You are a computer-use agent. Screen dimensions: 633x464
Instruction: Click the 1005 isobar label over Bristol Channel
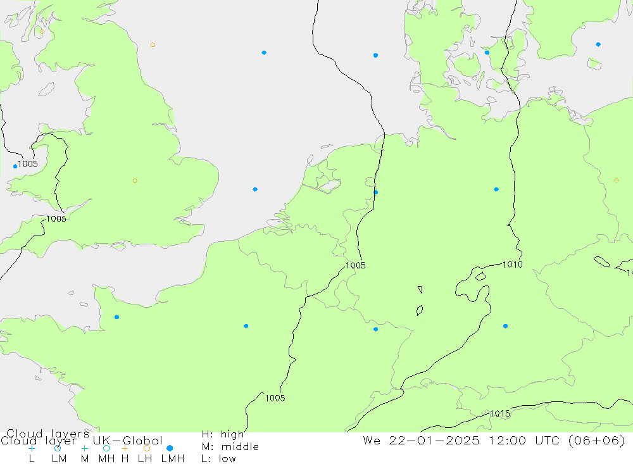tap(56, 219)
